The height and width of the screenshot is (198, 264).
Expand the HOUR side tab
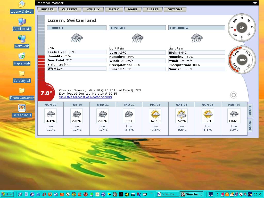point(250,111)
